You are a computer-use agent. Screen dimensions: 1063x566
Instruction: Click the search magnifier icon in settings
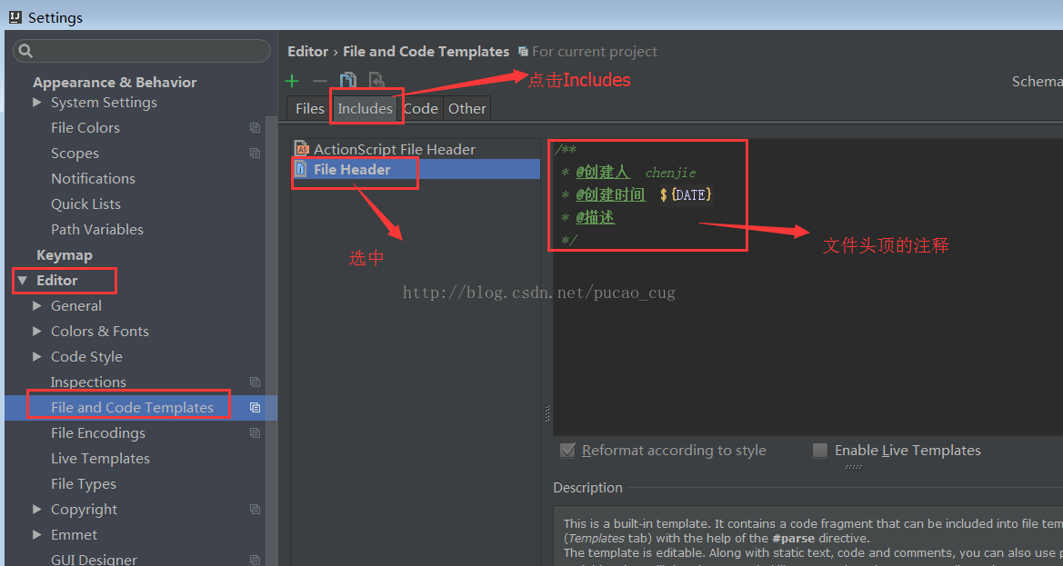tap(25, 51)
